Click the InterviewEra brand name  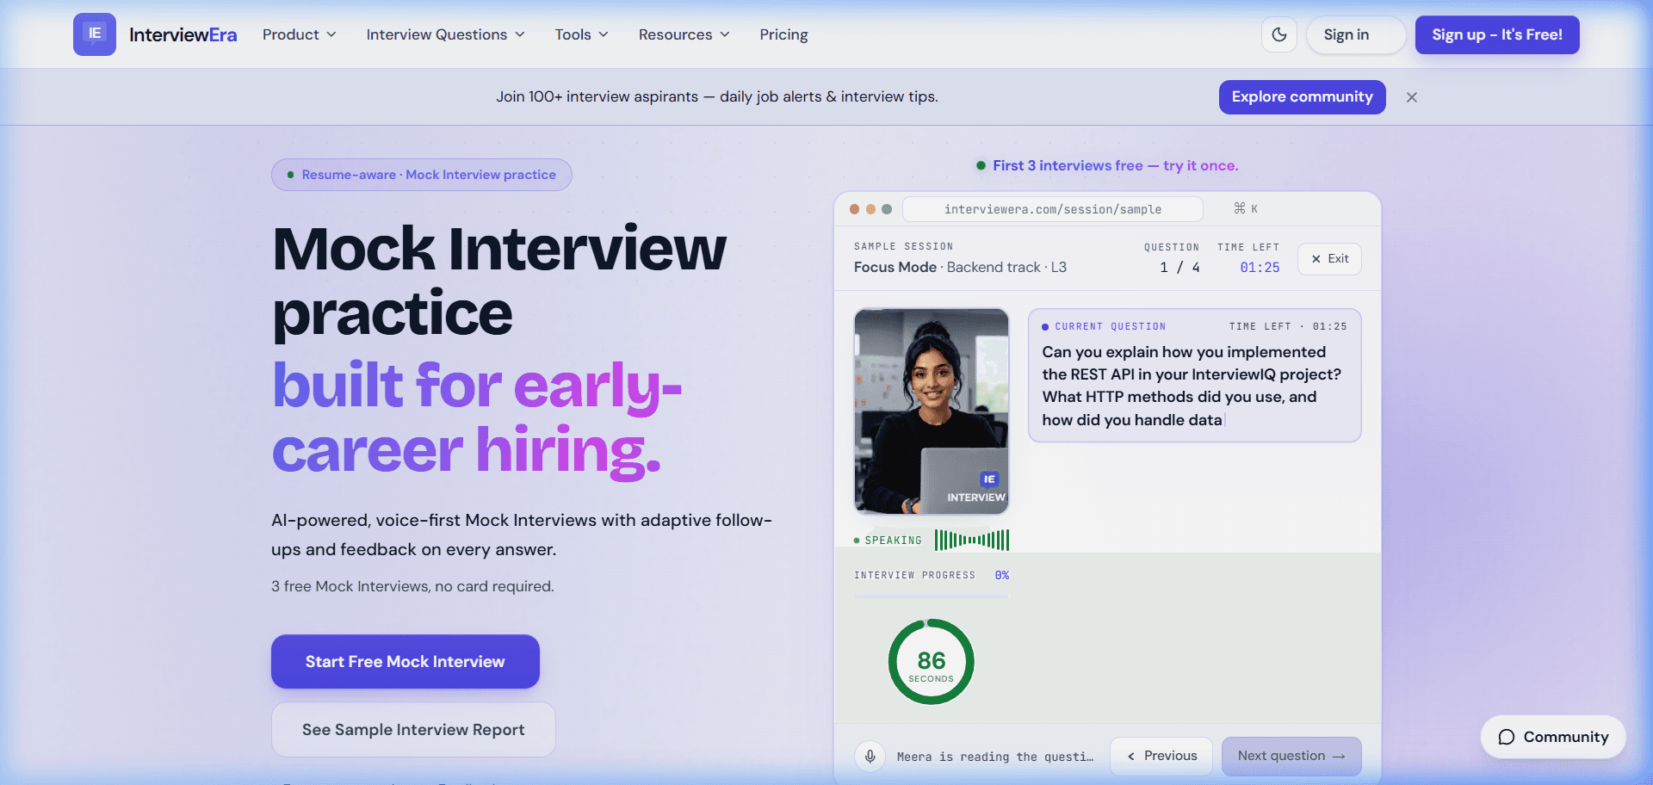(x=183, y=34)
